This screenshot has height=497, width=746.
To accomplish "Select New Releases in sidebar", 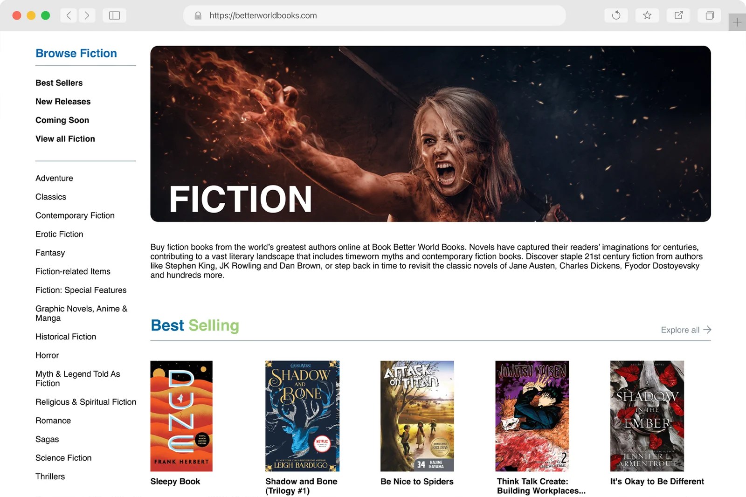I will pyautogui.click(x=63, y=102).
